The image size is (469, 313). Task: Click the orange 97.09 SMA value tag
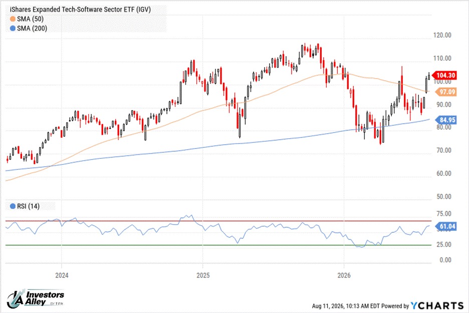(x=446, y=92)
